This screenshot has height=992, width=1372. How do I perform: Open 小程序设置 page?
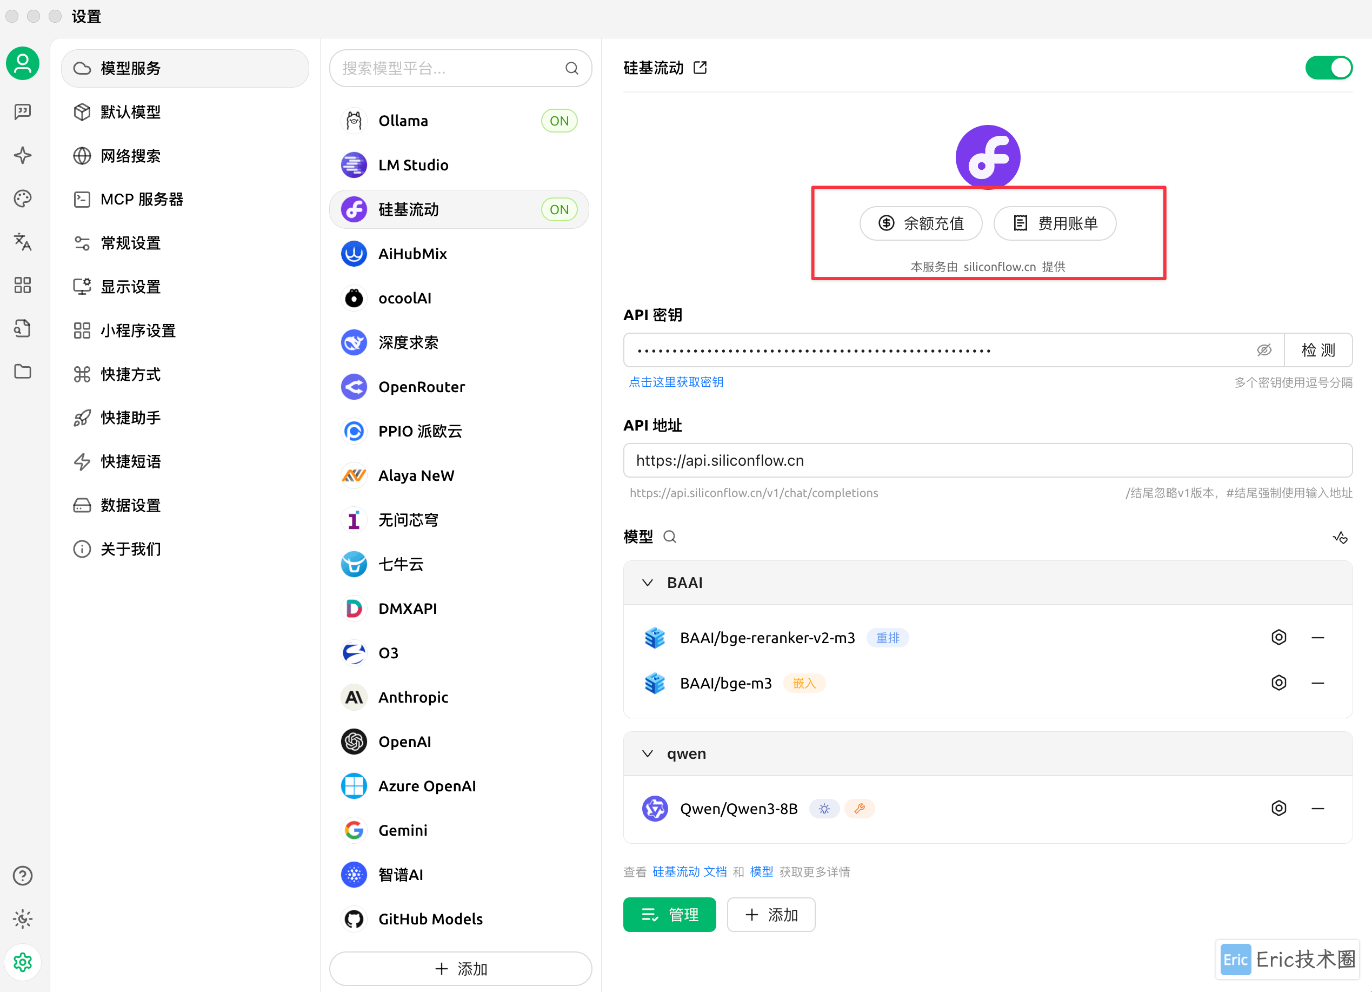coord(185,330)
